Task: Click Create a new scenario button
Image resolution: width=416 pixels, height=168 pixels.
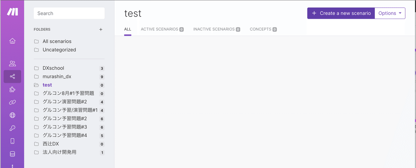Action: tap(341, 13)
